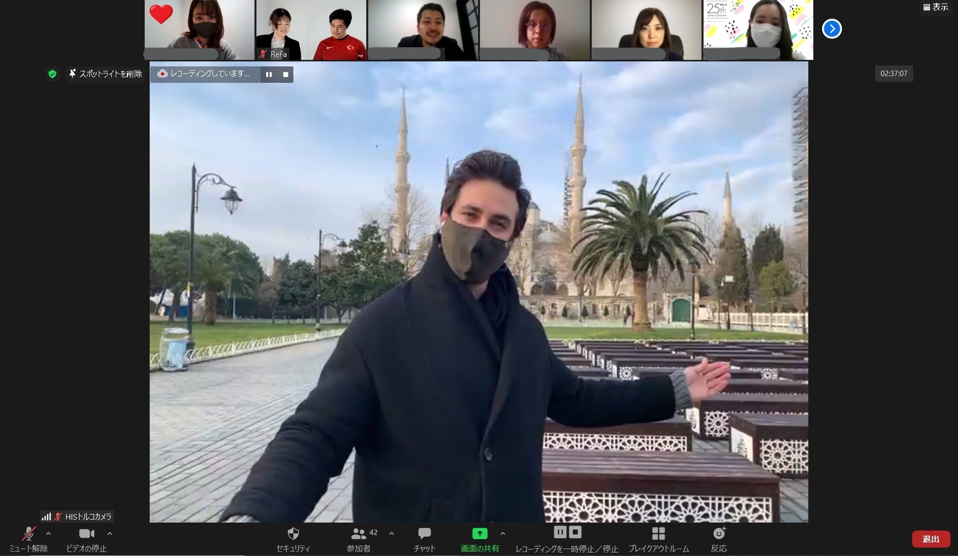Open Breakout Rooms (ブレイクアウトルーム)
The height and width of the screenshot is (556, 958).
pyautogui.click(x=659, y=539)
